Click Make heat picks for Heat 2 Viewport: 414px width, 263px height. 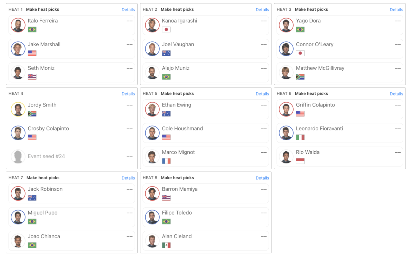[177, 9]
